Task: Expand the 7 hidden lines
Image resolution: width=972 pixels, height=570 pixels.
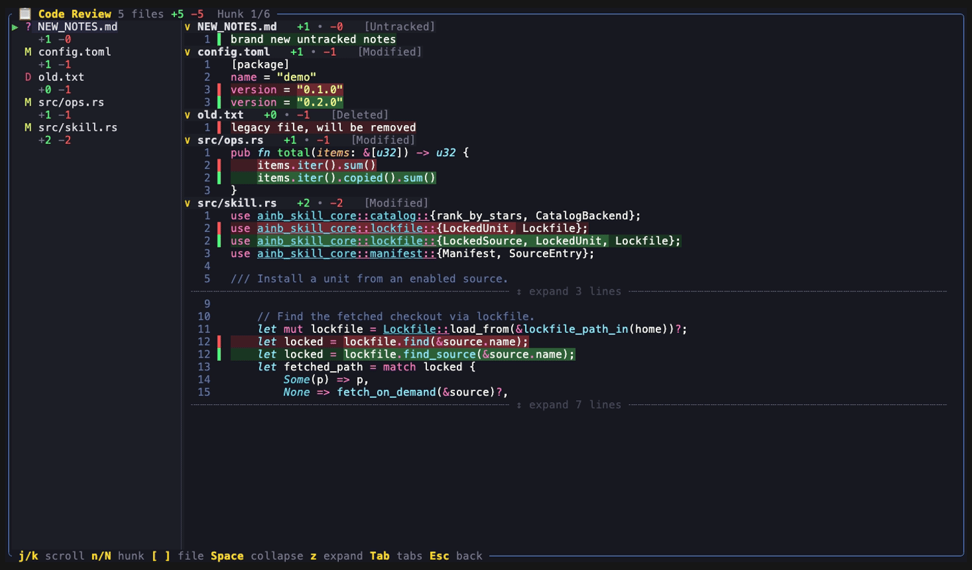Action: pyautogui.click(x=569, y=405)
